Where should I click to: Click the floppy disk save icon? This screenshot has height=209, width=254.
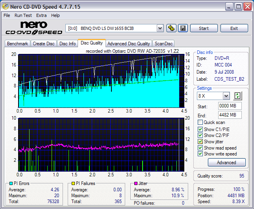183,28
